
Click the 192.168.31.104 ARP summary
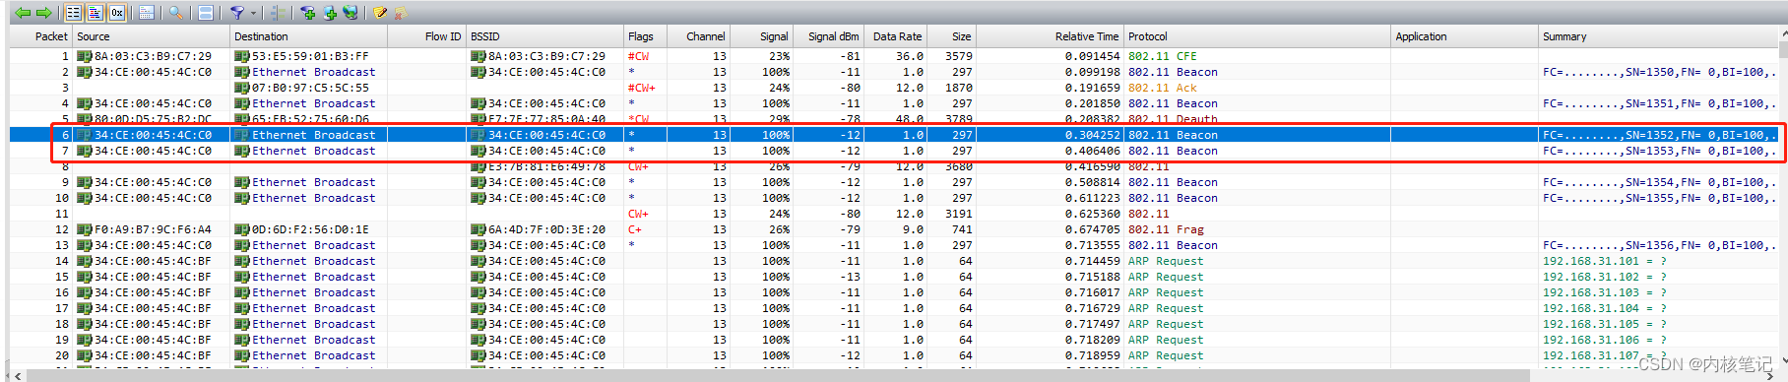[1604, 308]
